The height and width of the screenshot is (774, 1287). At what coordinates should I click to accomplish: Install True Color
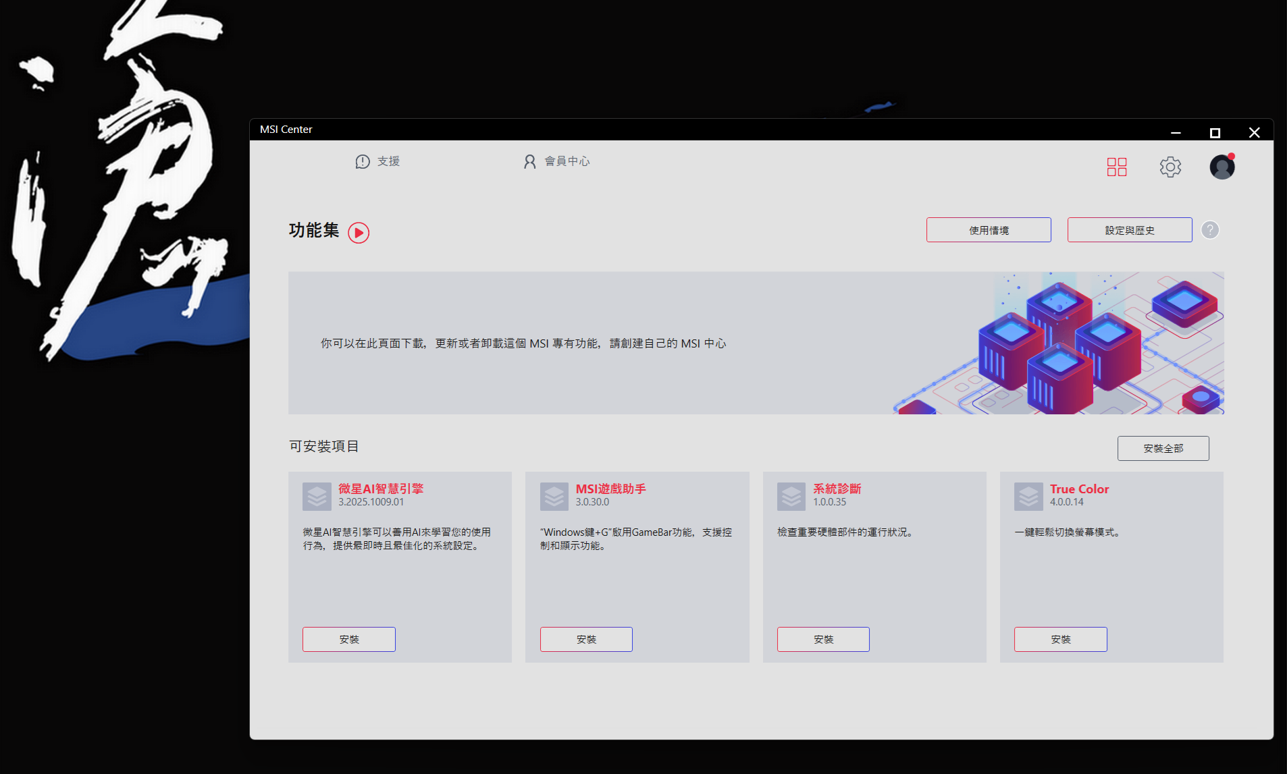click(1061, 639)
